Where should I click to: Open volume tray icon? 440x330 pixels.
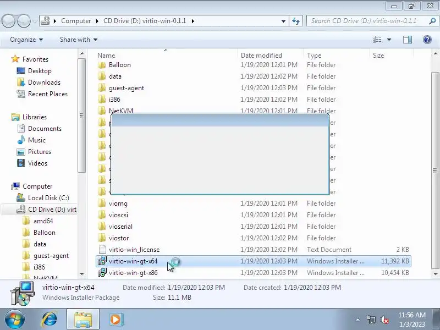pyautogui.click(x=384, y=320)
